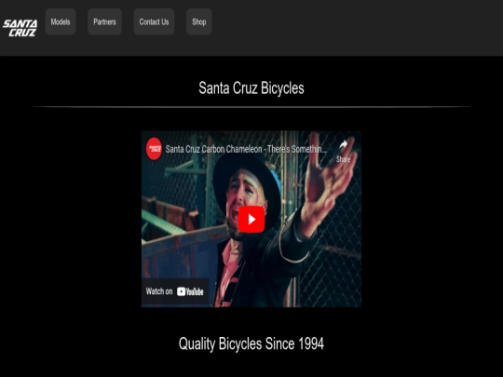This screenshot has height=377, width=503.
Task: Click the Santa Cruz logo in navbar
Action: 20,28
